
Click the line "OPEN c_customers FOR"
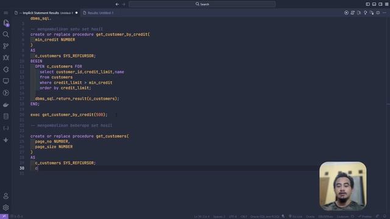(x=58, y=66)
